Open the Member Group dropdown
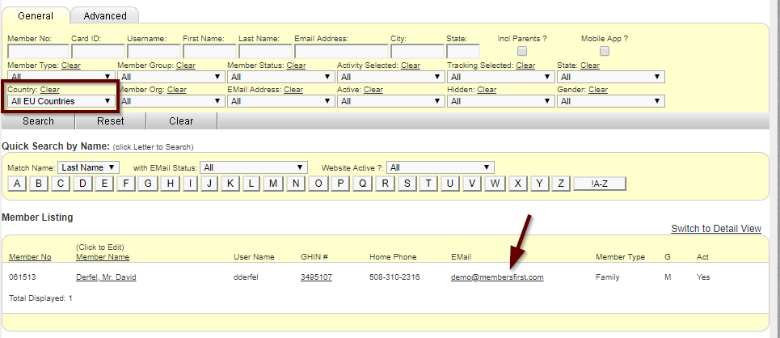Viewport: 780px width, 338px height. 171,77
